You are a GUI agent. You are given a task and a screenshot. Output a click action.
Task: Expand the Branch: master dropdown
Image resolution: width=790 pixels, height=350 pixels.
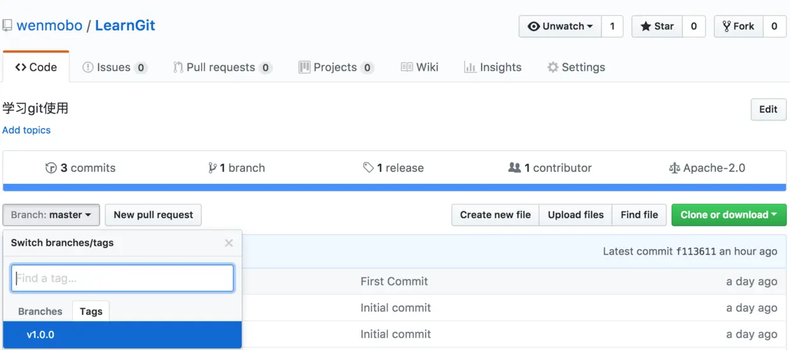tap(51, 215)
